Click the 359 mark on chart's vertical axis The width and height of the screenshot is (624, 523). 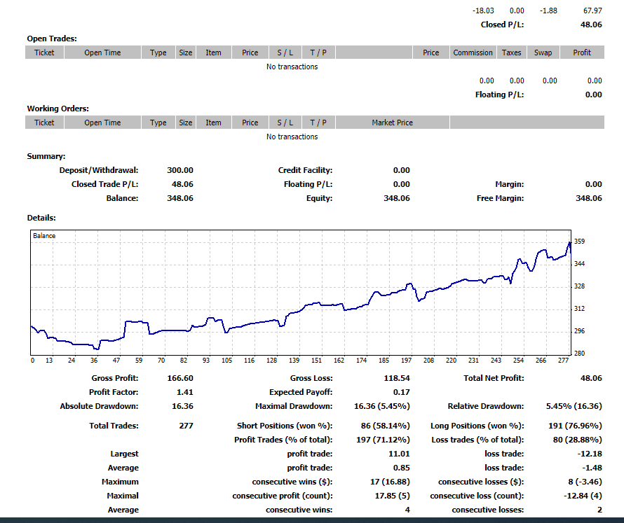pyautogui.click(x=579, y=242)
